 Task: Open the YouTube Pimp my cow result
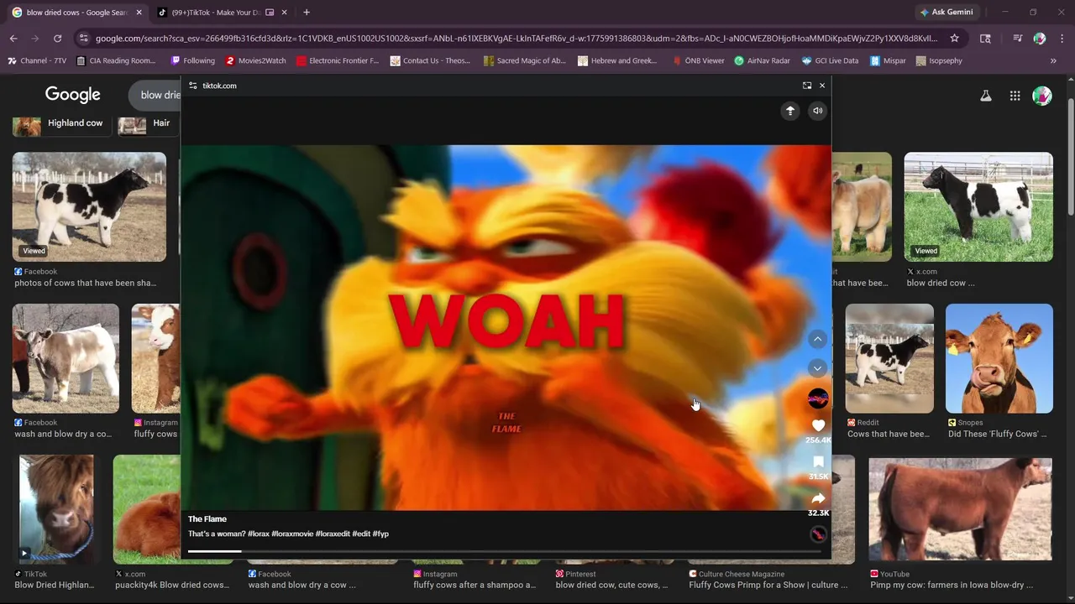point(960,510)
